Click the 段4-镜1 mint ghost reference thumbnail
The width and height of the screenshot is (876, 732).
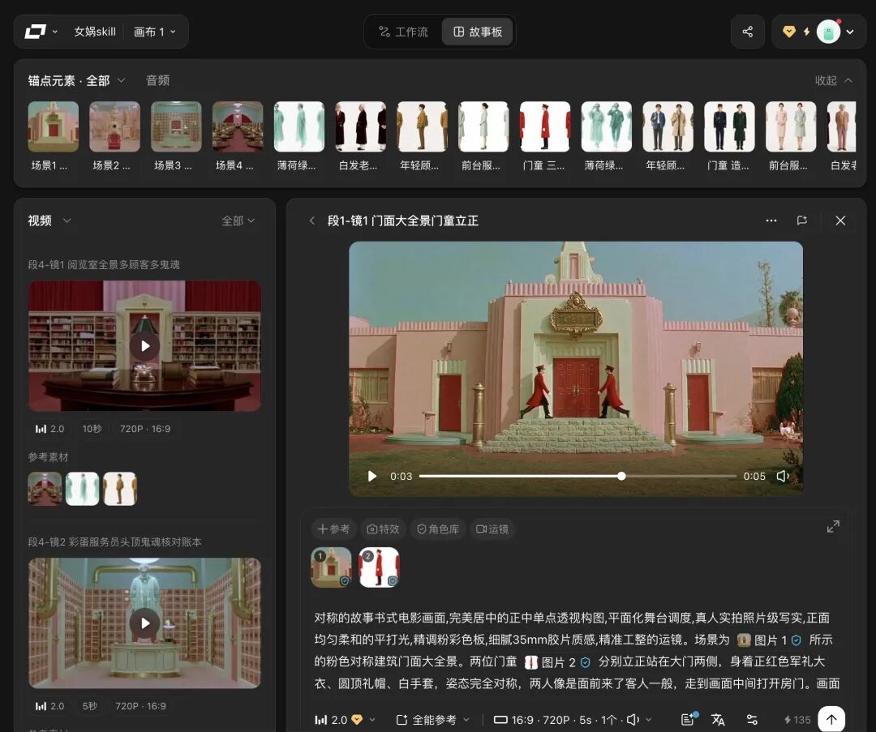pos(82,489)
